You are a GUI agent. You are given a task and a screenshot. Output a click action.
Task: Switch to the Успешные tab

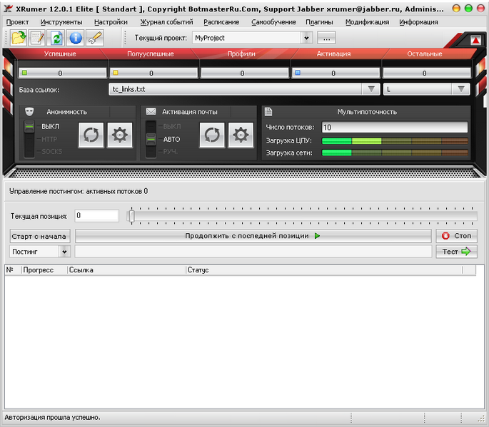pos(60,54)
